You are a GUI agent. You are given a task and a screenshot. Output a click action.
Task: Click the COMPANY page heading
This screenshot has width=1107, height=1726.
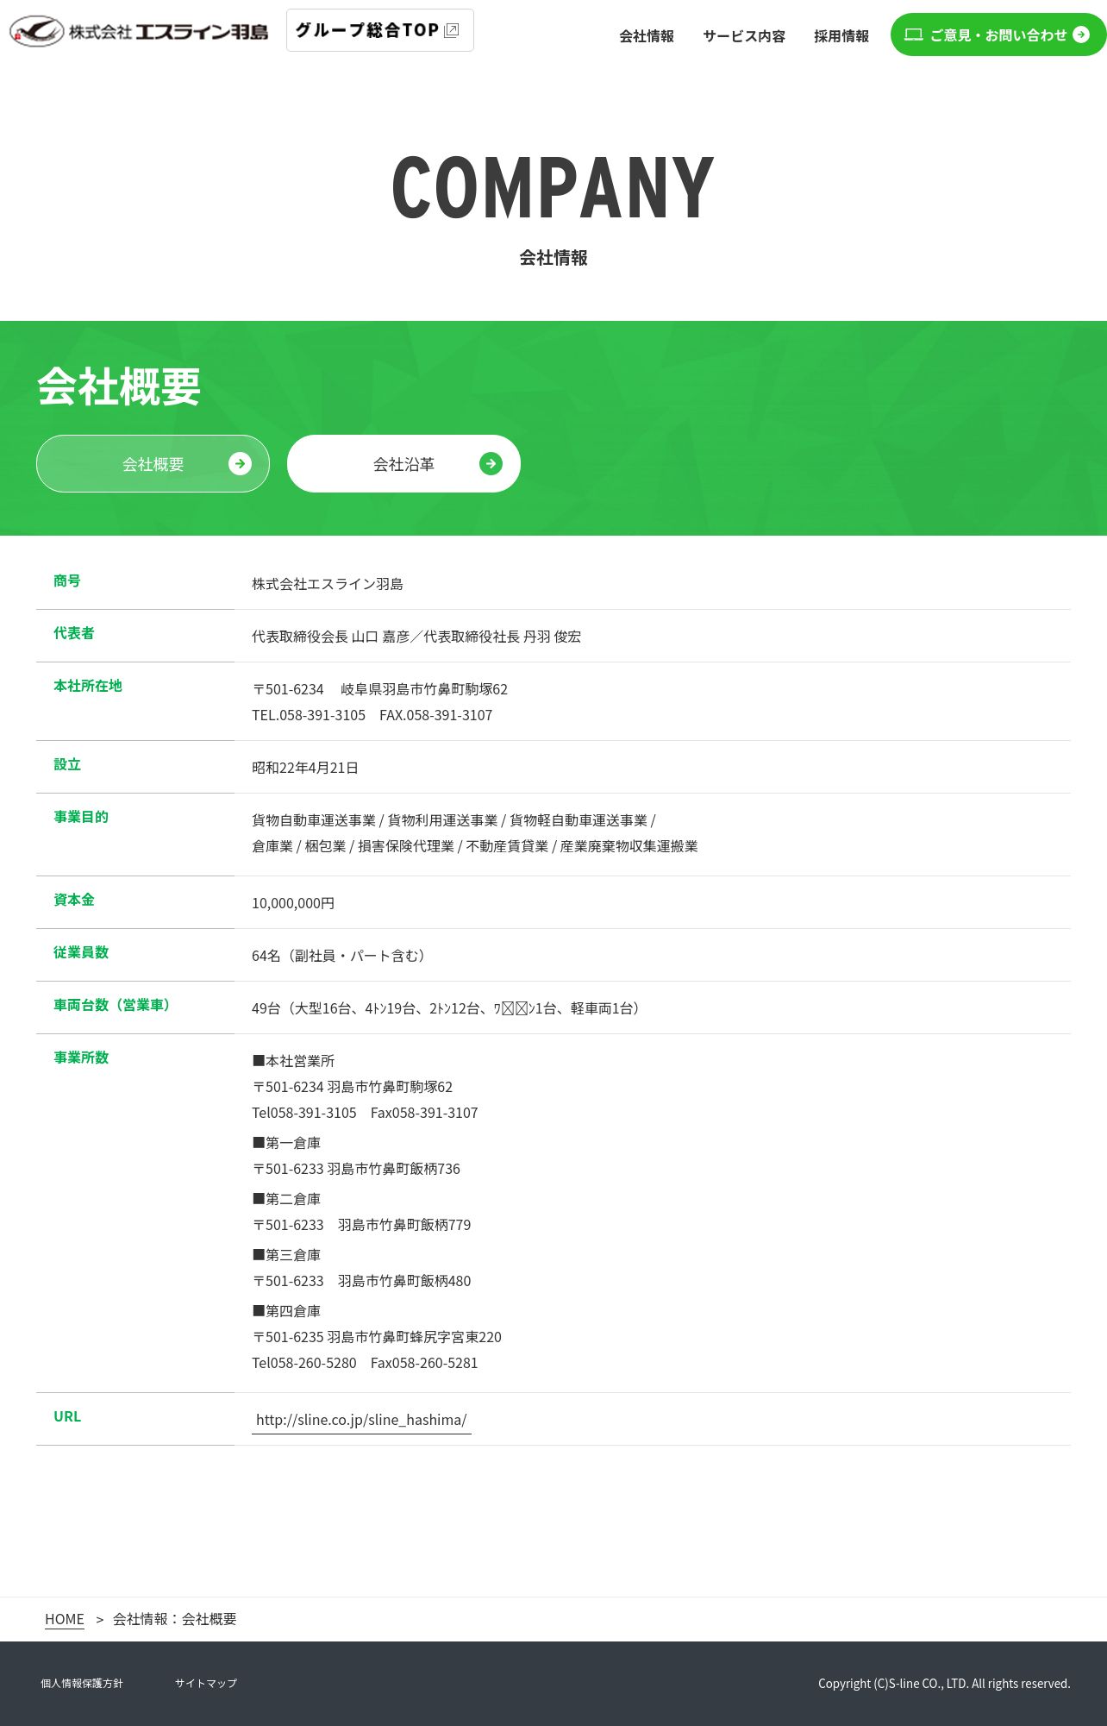(x=553, y=187)
